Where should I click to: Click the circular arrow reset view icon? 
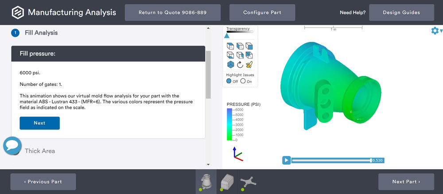pyautogui.click(x=240, y=64)
